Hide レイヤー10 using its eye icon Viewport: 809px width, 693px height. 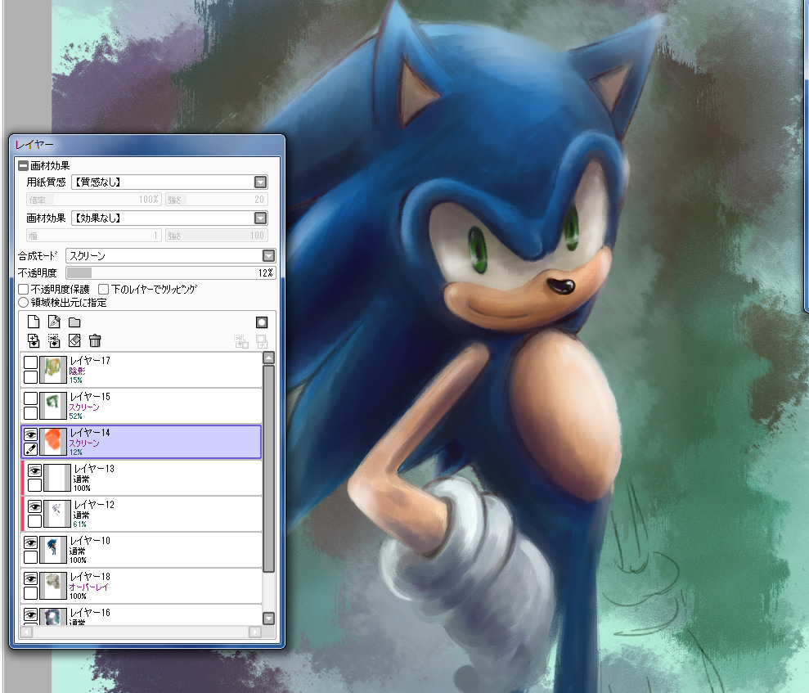point(31,542)
